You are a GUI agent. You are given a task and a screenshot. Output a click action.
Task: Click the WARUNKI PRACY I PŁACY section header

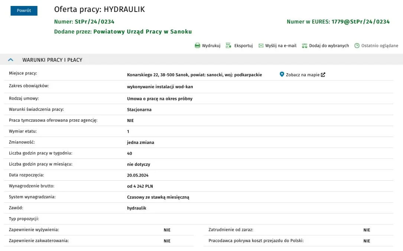pyautogui.click(x=201, y=59)
